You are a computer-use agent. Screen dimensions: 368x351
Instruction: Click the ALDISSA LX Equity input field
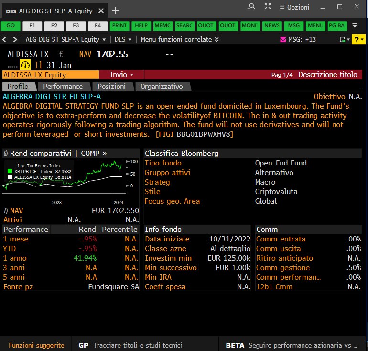pos(51,75)
